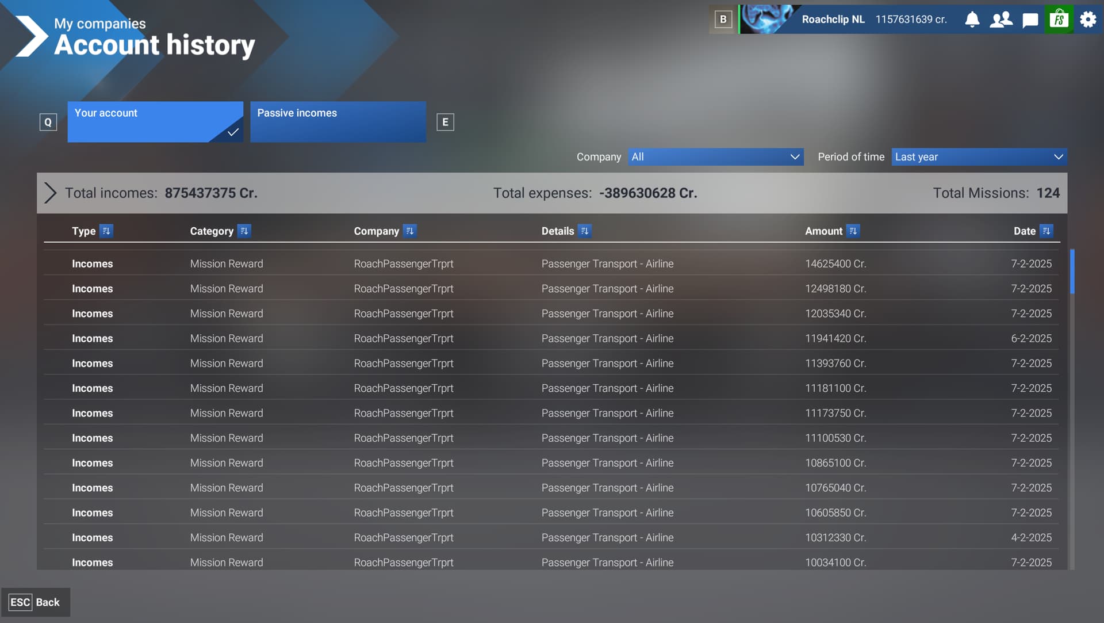Image resolution: width=1104 pixels, height=623 pixels.
Task: Select the Your account tab
Action: [x=155, y=121]
